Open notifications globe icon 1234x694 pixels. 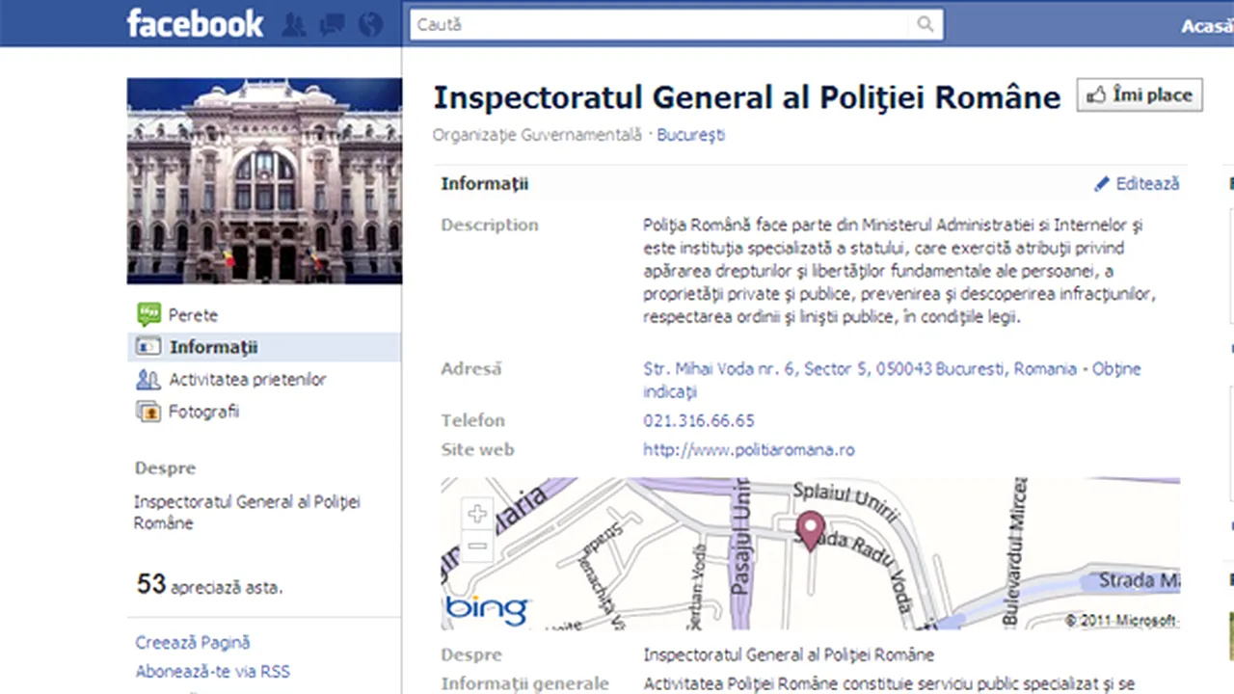pos(371,24)
